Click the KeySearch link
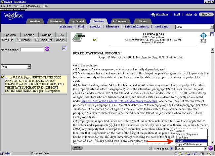The image size is (215, 156). click(162, 26)
